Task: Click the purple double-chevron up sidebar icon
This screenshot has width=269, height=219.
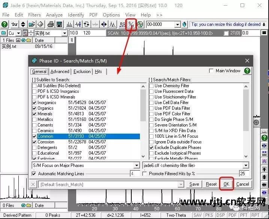Action: pos(264,161)
